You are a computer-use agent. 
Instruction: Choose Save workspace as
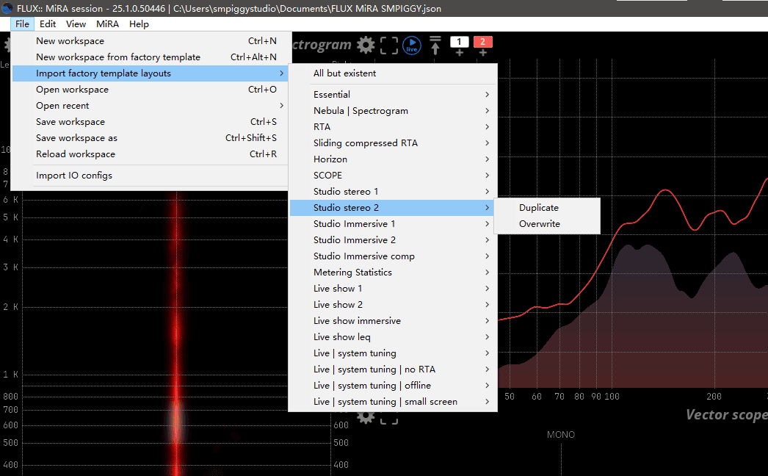tap(149, 138)
